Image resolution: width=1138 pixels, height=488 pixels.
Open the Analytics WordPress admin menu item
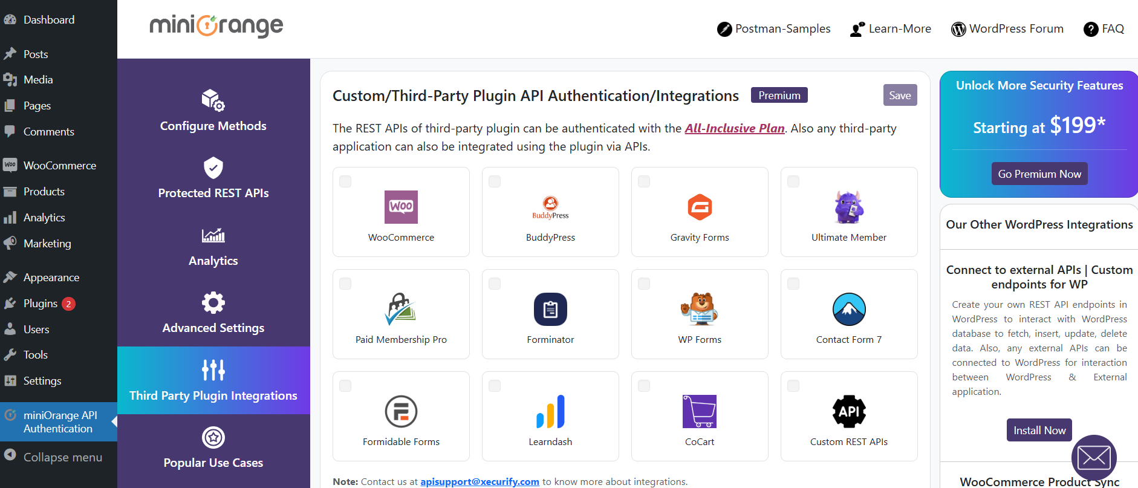coord(59,217)
